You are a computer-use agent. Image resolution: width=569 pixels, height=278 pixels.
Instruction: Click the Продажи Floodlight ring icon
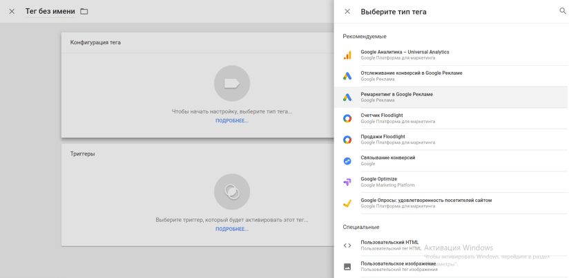point(347,140)
